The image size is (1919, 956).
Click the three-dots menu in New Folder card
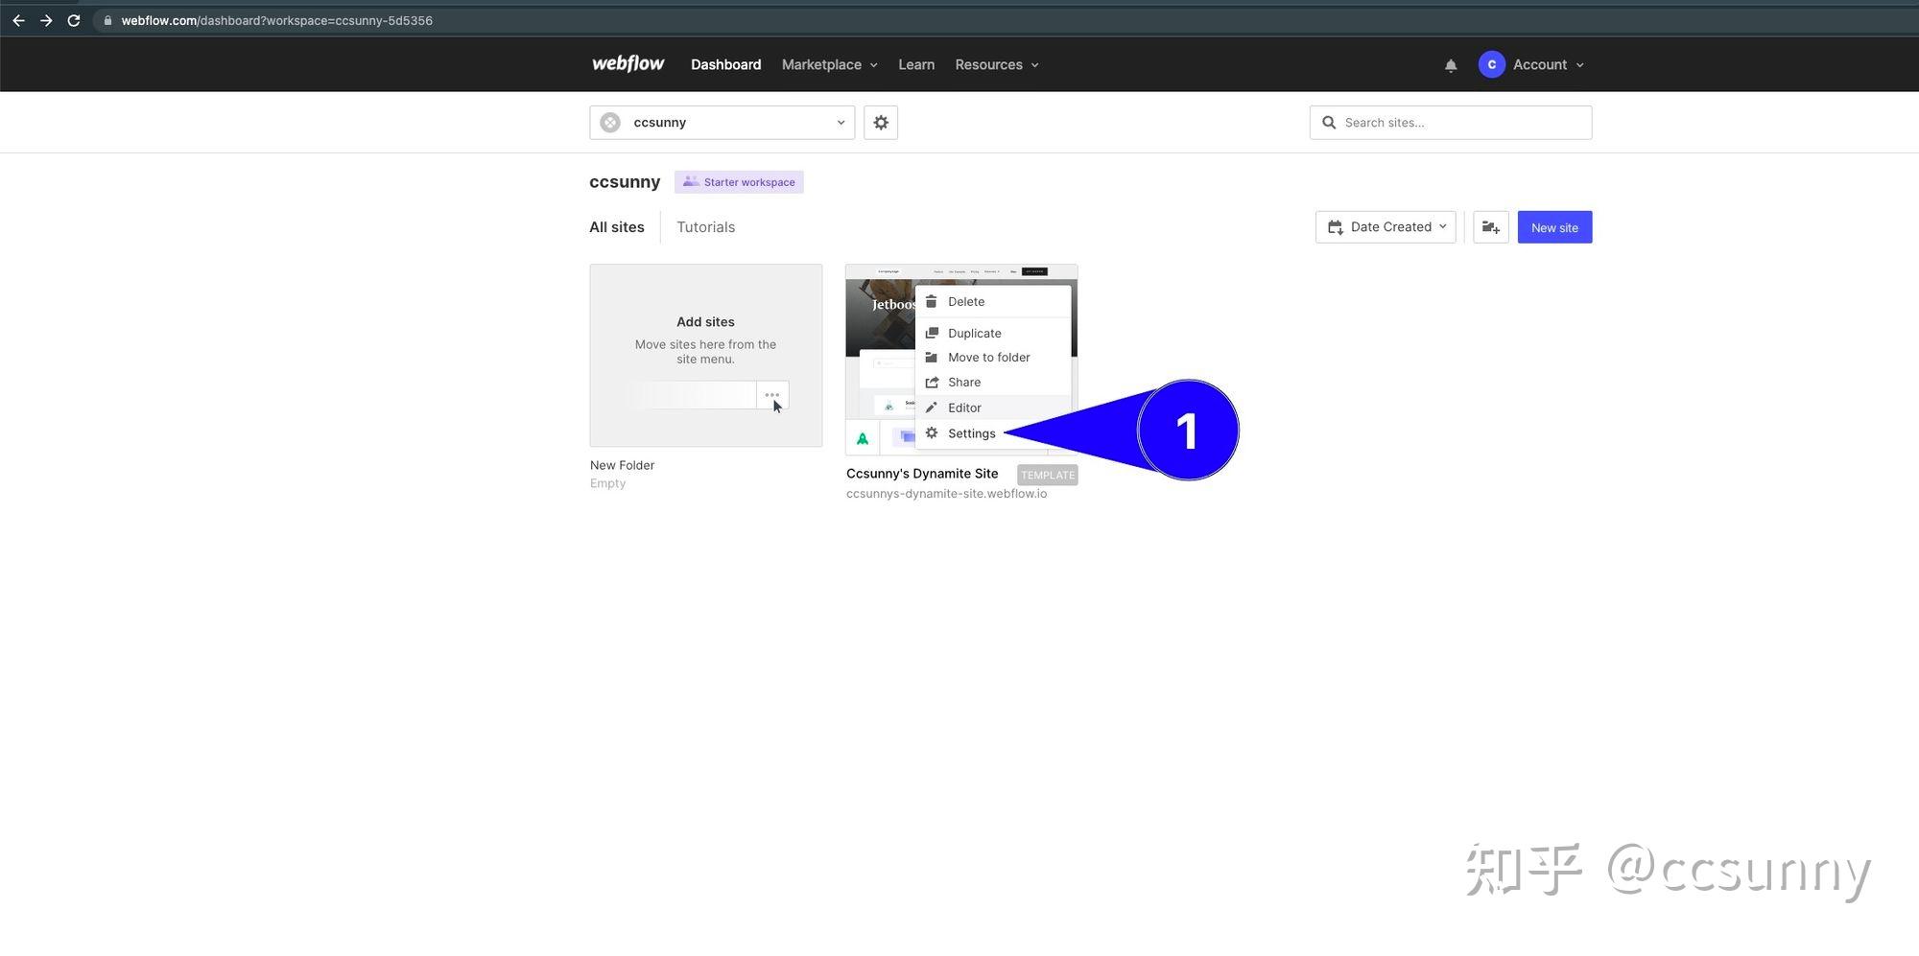772,395
